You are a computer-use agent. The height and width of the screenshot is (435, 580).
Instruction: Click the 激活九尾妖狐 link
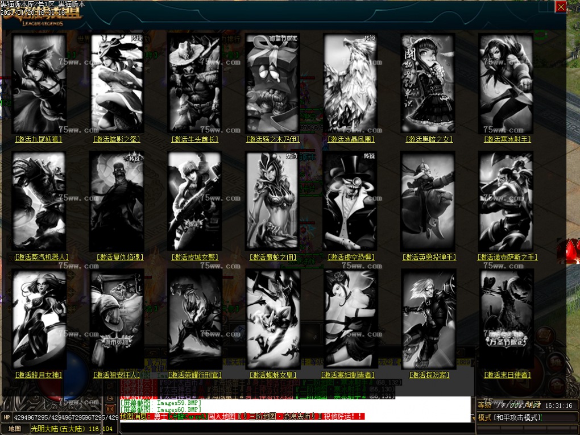click(x=39, y=139)
